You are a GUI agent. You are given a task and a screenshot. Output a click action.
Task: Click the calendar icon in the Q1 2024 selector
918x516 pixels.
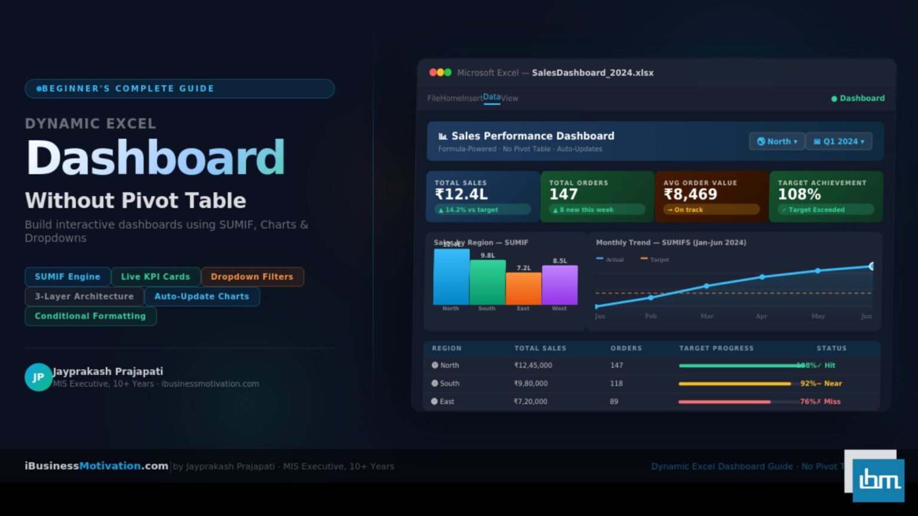(x=818, y=141)
